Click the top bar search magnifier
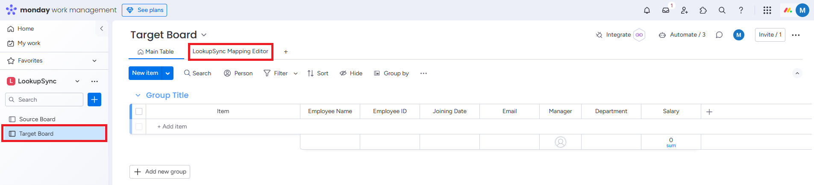814x185 pixels. (x=722, y=10)
